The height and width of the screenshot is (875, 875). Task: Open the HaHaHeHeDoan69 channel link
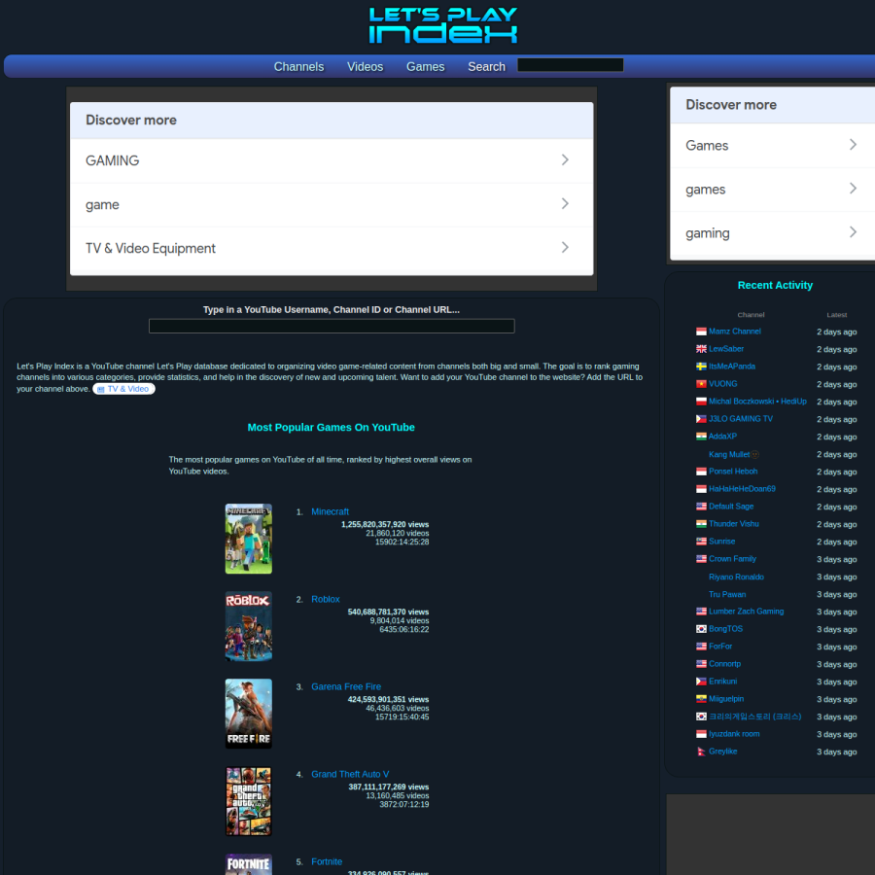[x=742, y=489]
